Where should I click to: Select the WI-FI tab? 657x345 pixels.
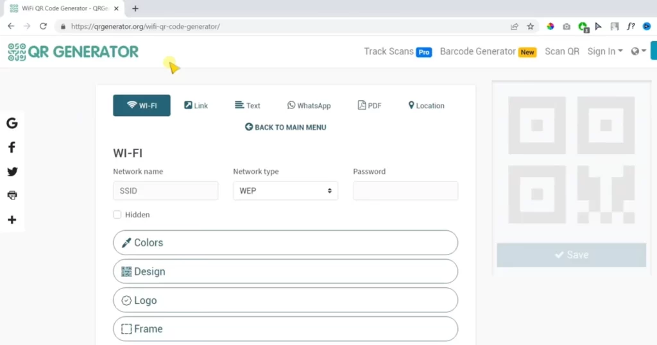tap(142, 106)
